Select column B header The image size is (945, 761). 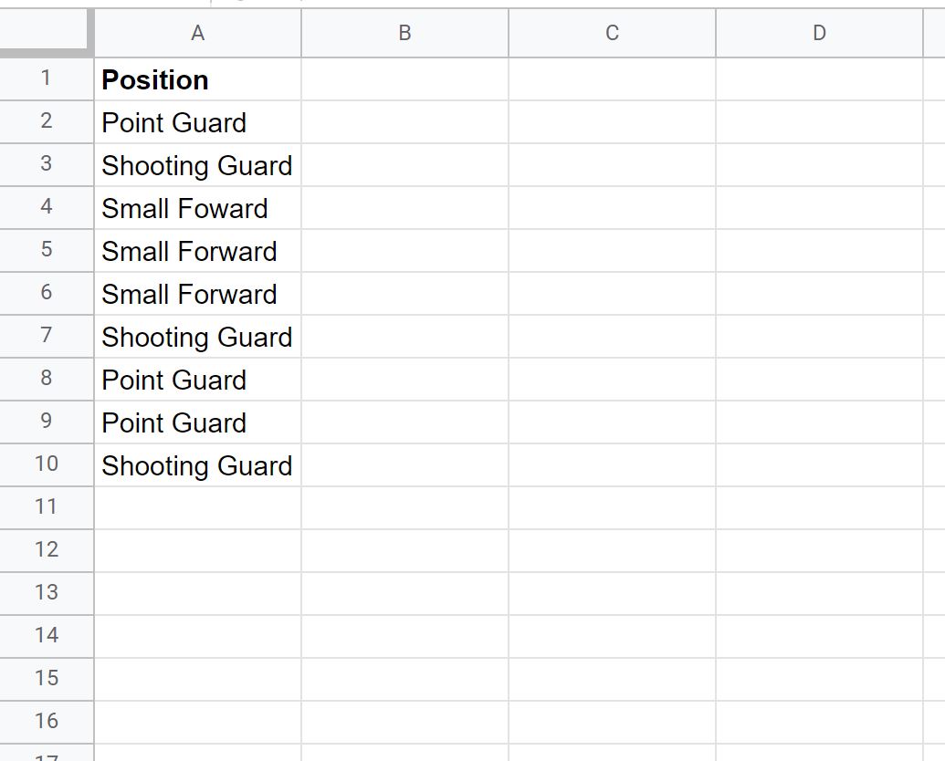click(x=405, y=33)
